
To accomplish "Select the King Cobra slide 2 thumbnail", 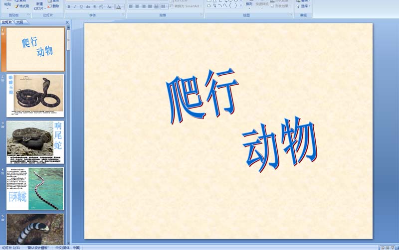I will coord(35,96).
